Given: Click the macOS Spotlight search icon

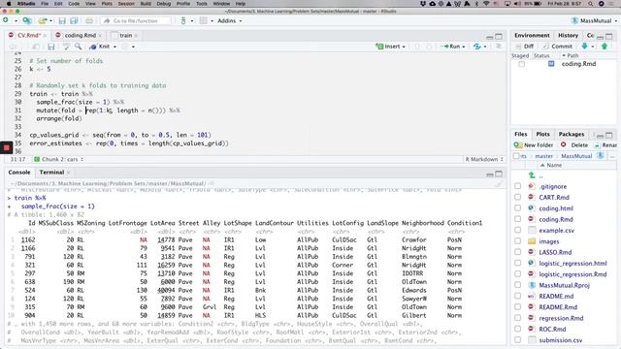Looking at the screenshot, I should [590, 4].
